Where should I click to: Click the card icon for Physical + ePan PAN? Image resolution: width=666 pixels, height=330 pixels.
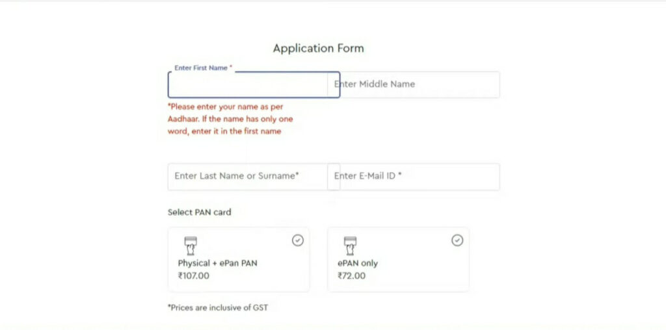click(191, 245)
